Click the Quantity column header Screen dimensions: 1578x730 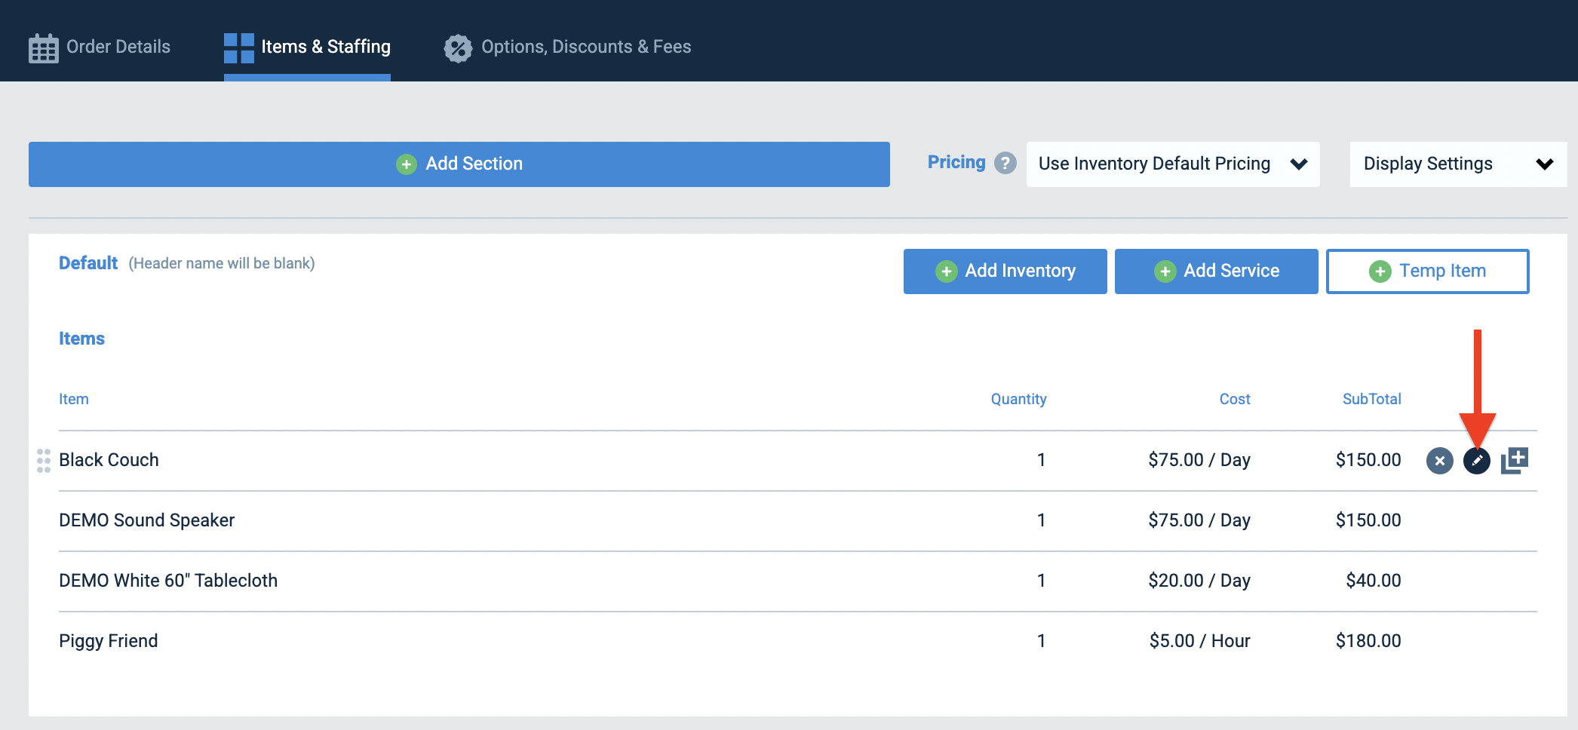(x=1018, y=399)
